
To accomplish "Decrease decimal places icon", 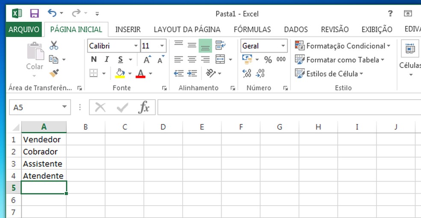I will pos(260,73).
